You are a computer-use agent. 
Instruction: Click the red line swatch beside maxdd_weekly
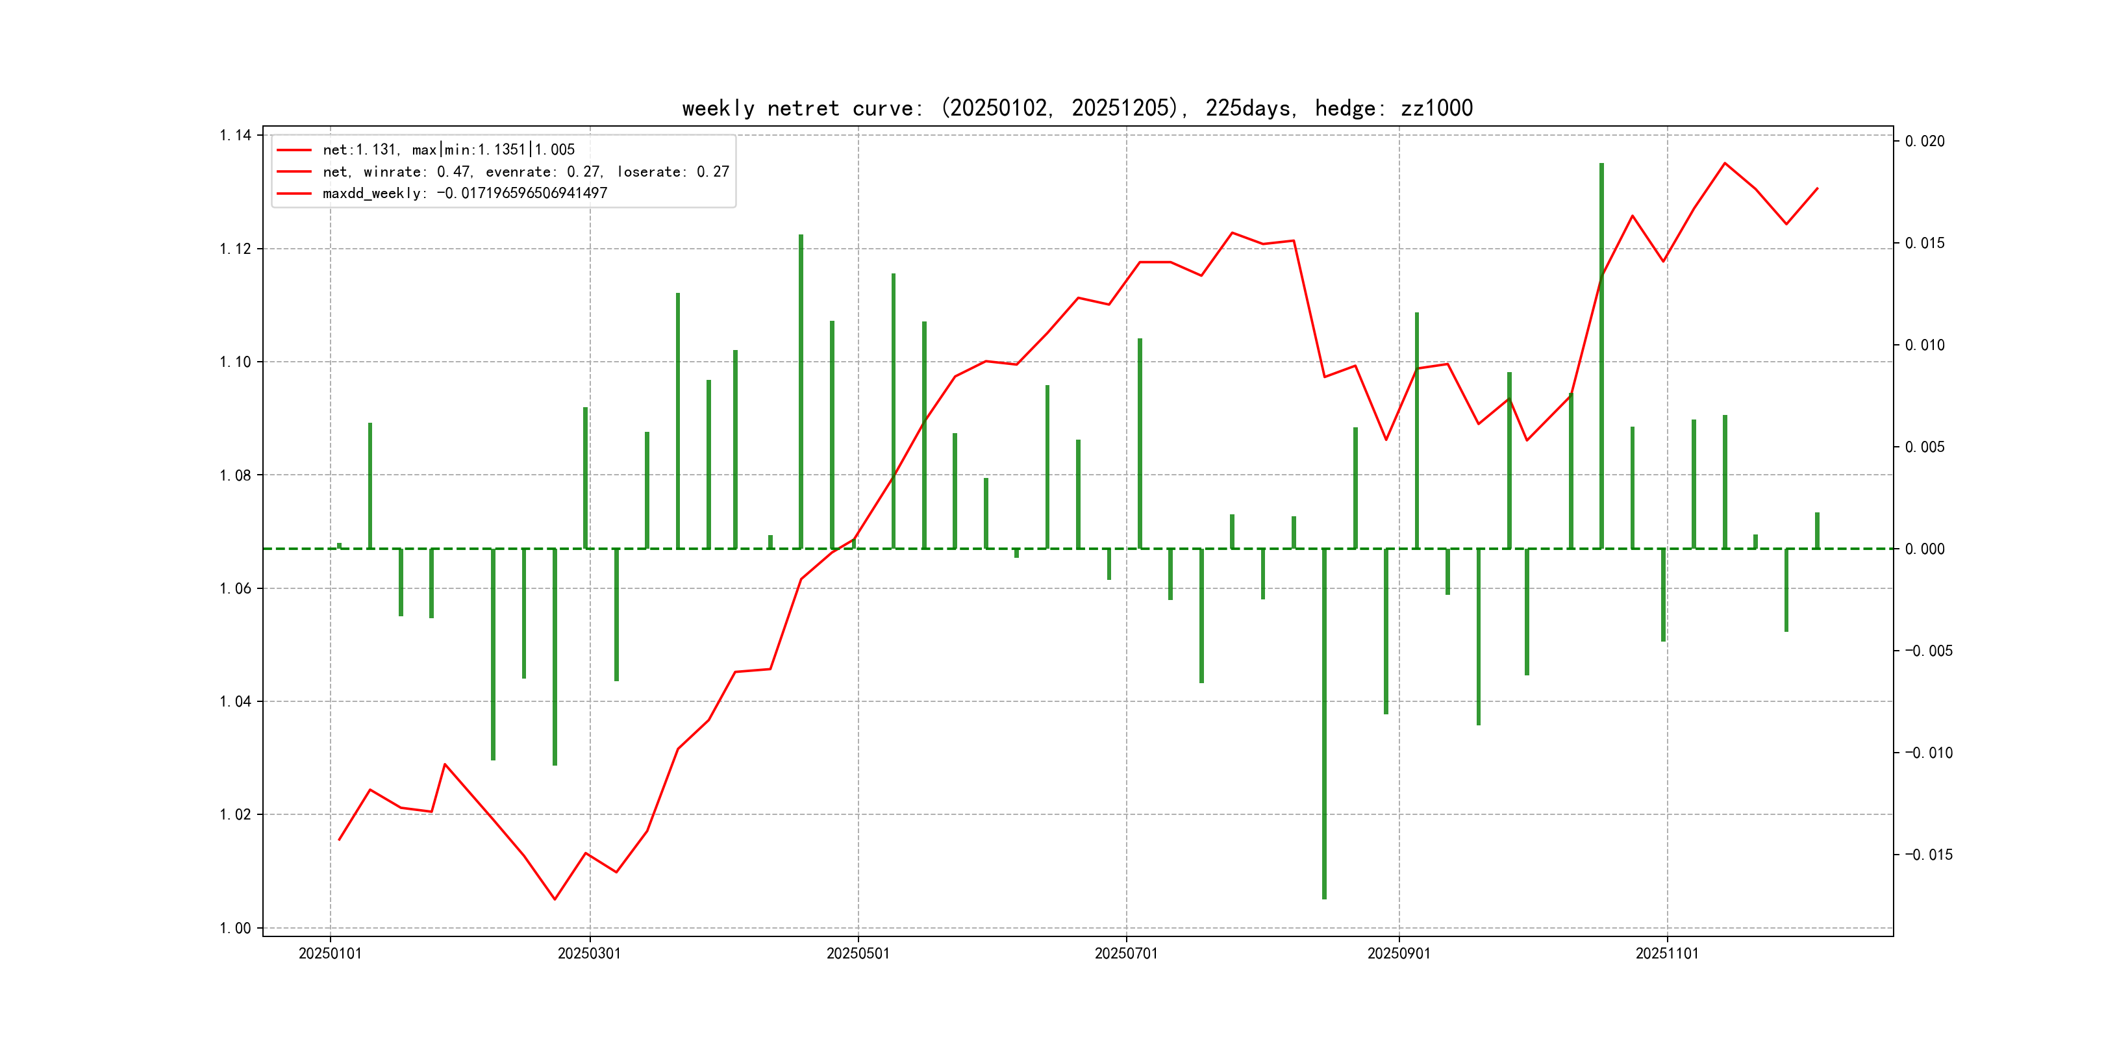(294, 194)
